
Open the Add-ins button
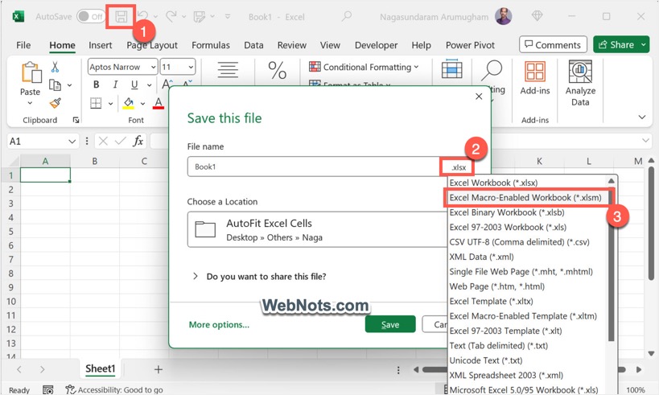pos(535,78)
